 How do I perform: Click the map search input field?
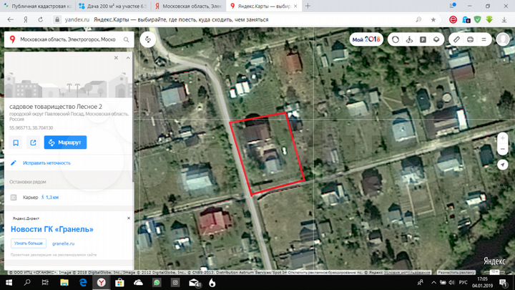pyautogui.click(x=67, y=39)
